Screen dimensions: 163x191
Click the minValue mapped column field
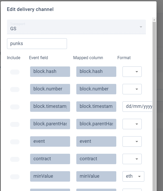96,176
